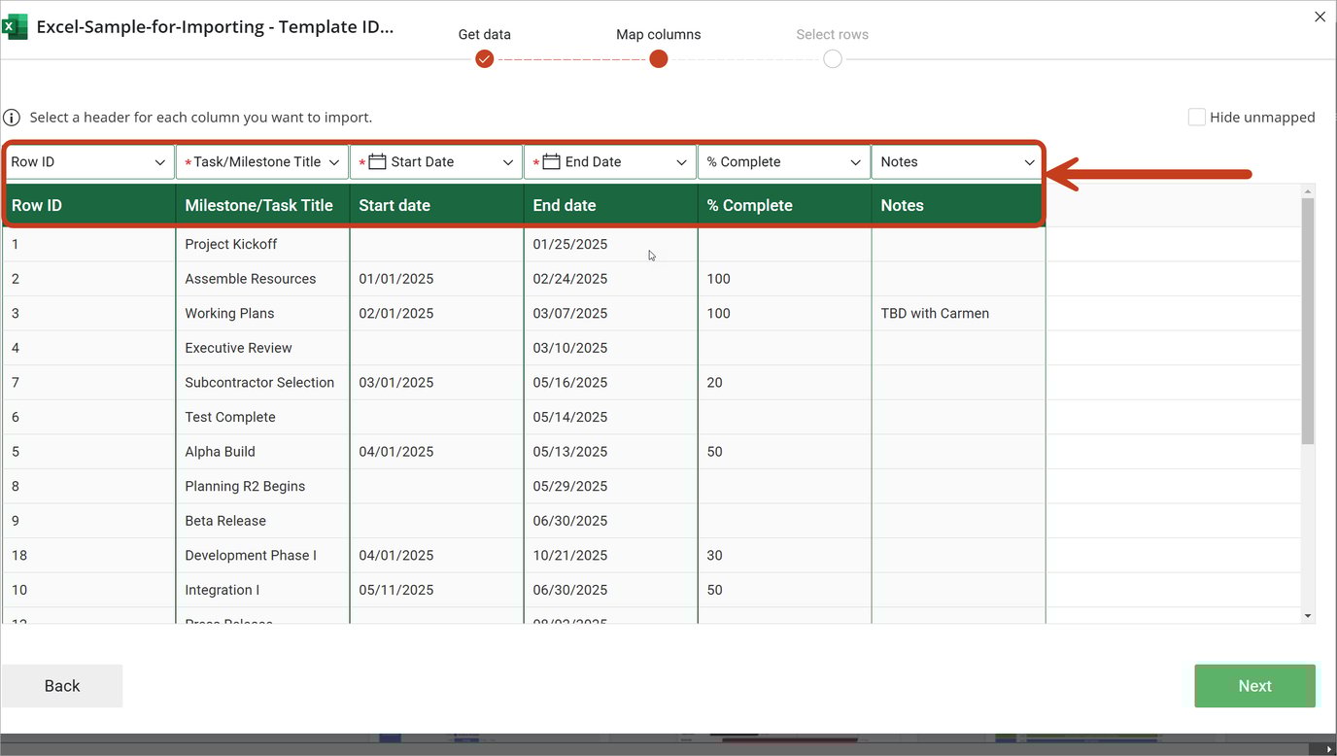Expand the % Complete column dropdown

pyautogui.click(x=855, y=161)
